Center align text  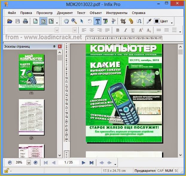pyautogui.click(x=92, y=30)
